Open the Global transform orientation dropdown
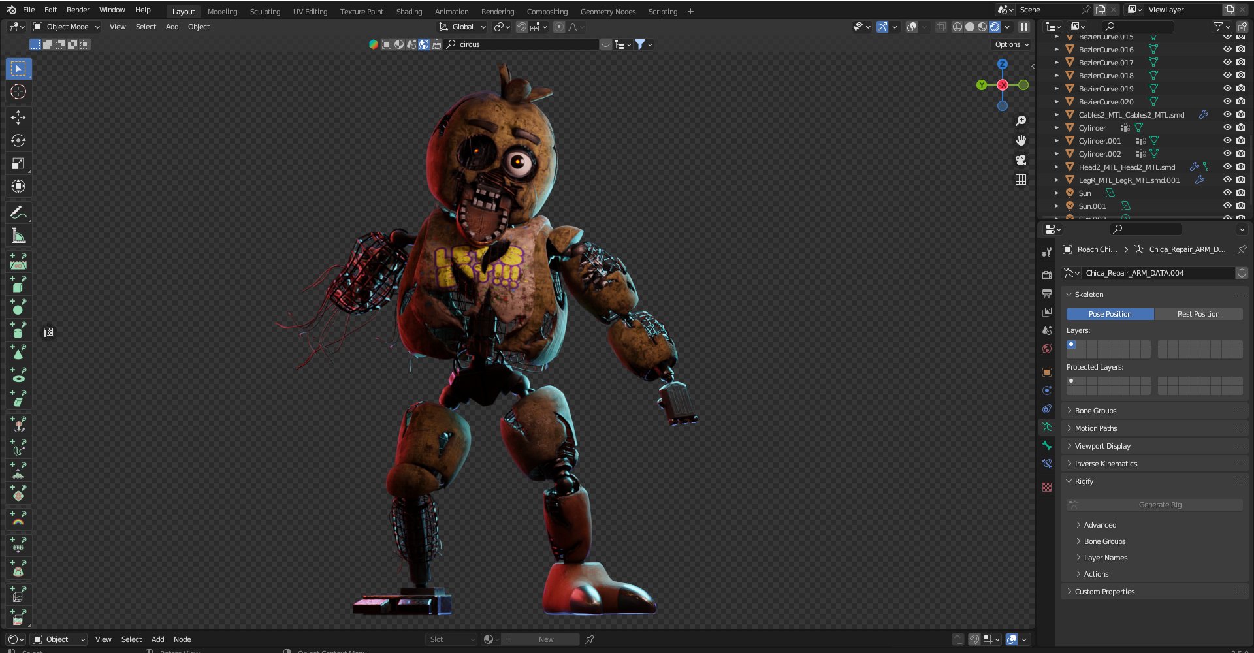Viewport: 1254px width, 653px height. (x=462, y=27)
